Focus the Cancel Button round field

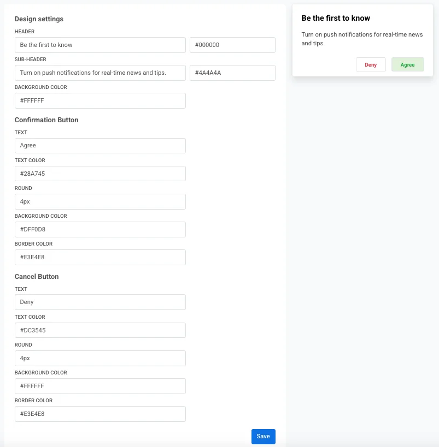tap(100, 358)
